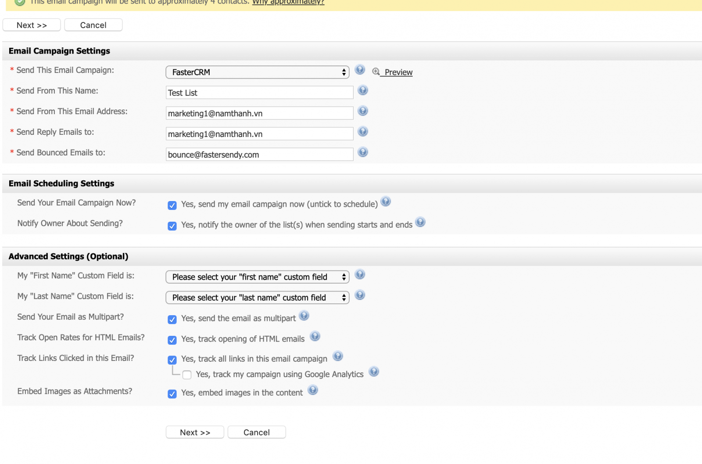This screenshot has width=702, height=464.
Task: Click help icon beside Send From This Name
Action: coord(362,90)
